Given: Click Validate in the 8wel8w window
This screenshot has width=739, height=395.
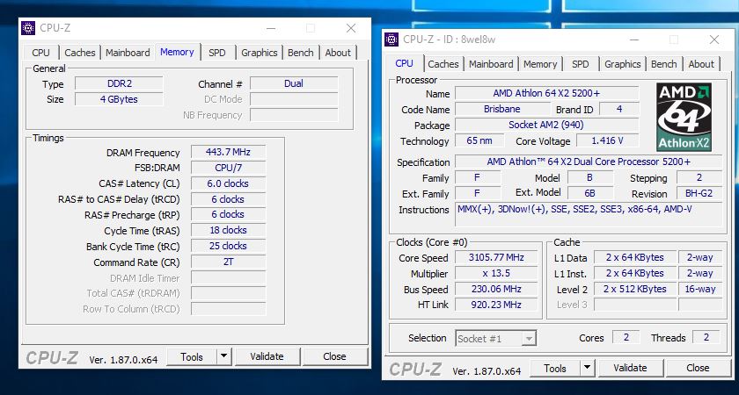Looking at the screenshot, I should coord(631,368).
